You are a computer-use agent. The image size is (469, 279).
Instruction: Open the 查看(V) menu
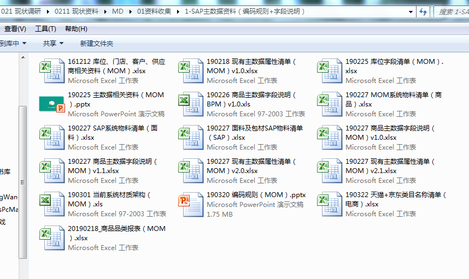tap(15, 29)
